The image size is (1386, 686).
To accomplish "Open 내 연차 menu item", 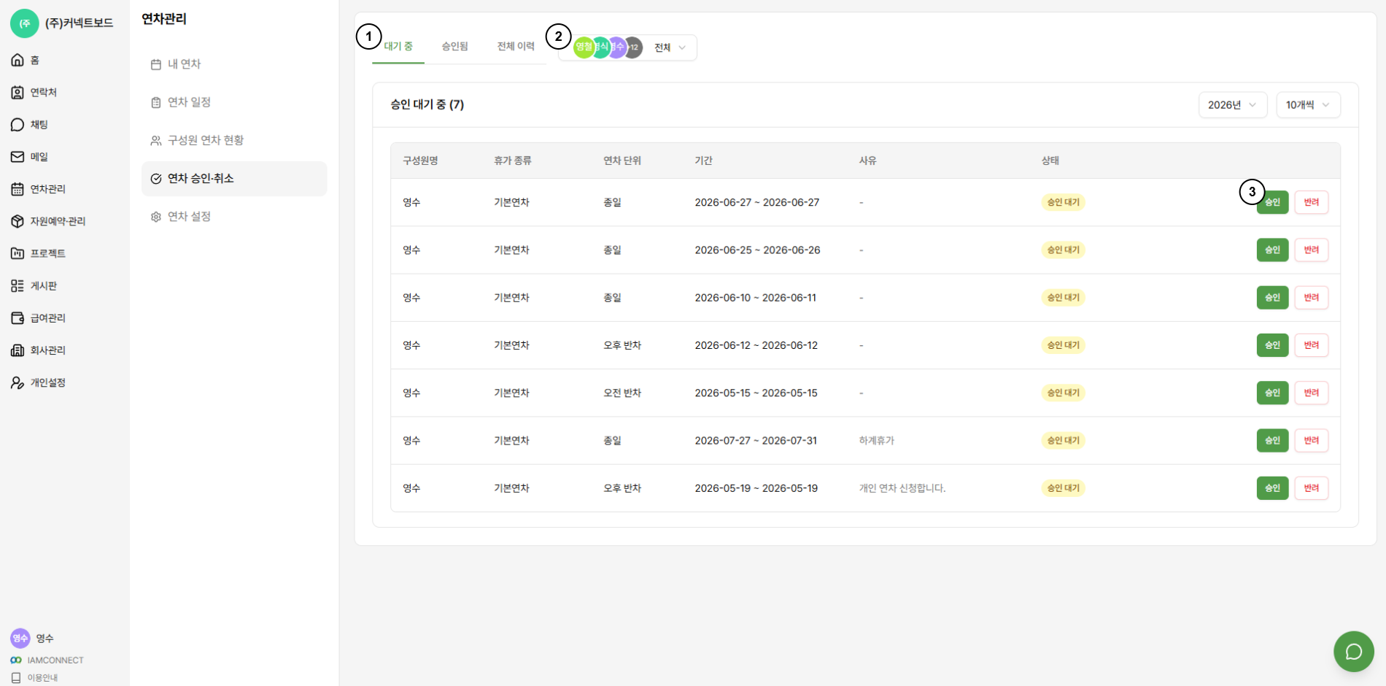I will [234, 64].
